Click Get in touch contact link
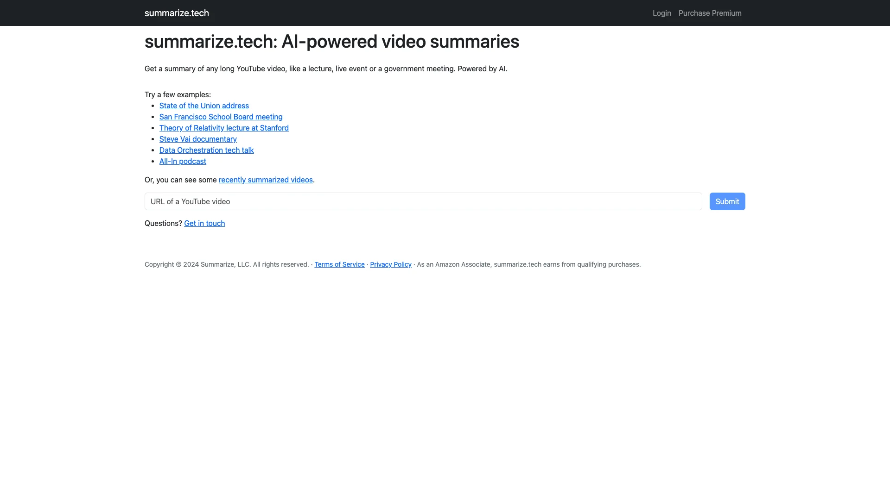The height and width of the screenshot is (500, 890). [x=205, y=223]
